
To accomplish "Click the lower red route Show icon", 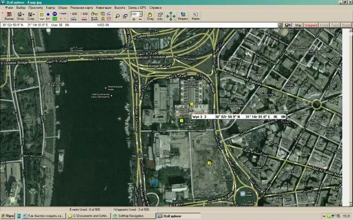I will tap(84, 19).
